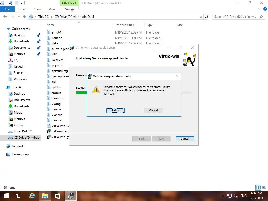
Task: Open Music under This PC
Action: coord(18,113)
